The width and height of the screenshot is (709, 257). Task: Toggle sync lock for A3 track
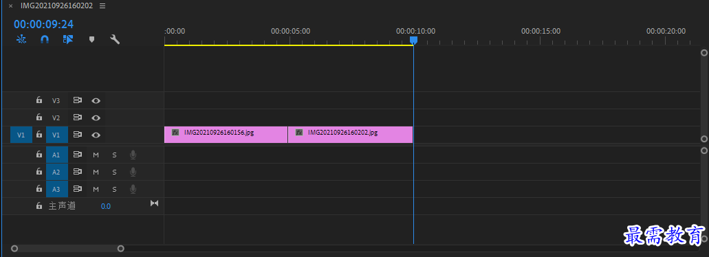[77, 189]
